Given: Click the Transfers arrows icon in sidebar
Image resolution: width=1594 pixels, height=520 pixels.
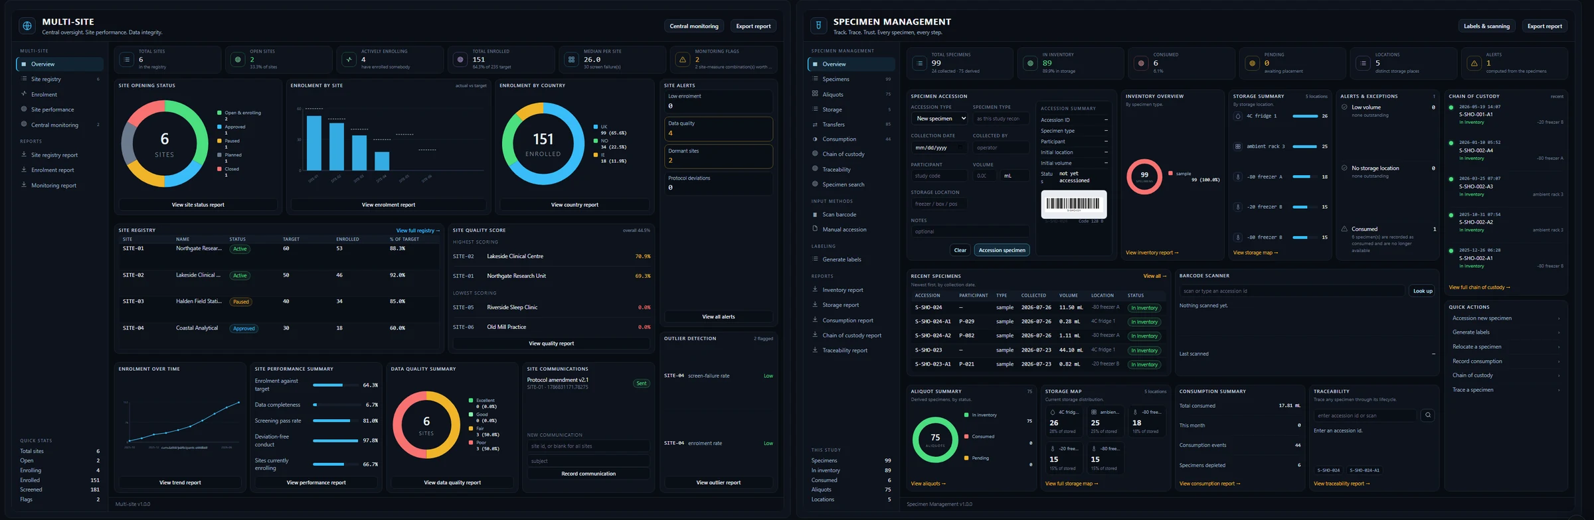Looking at the screenshot, I should [815, 124].
